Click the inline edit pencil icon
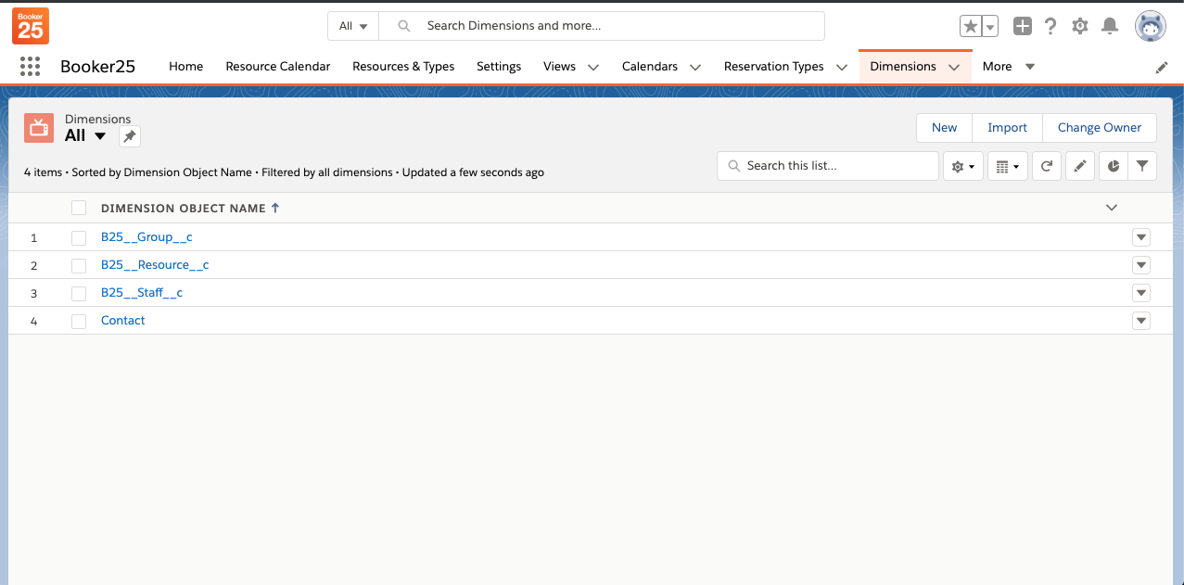 pos(1079,166)
